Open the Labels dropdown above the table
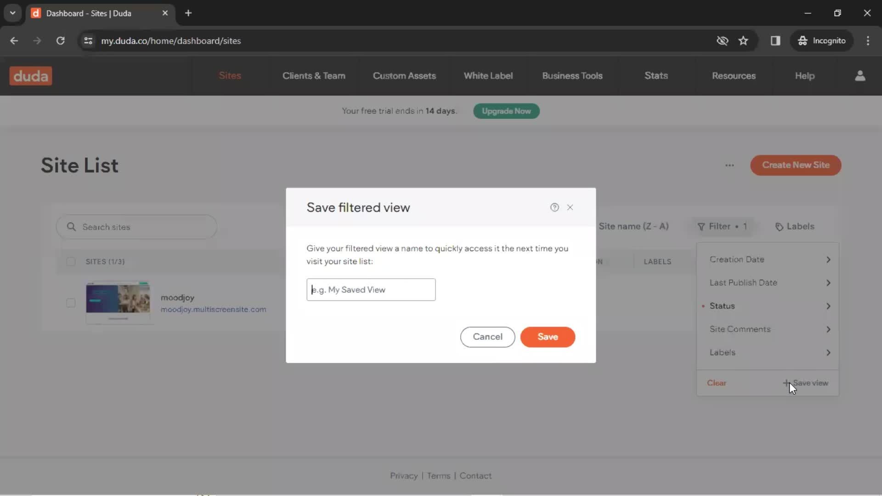882x496 pixels. (x=795, y=226)
